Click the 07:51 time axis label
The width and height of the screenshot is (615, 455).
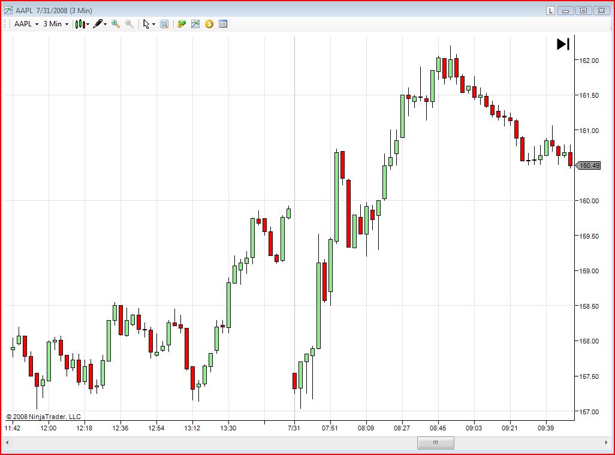tap(330, 428)
